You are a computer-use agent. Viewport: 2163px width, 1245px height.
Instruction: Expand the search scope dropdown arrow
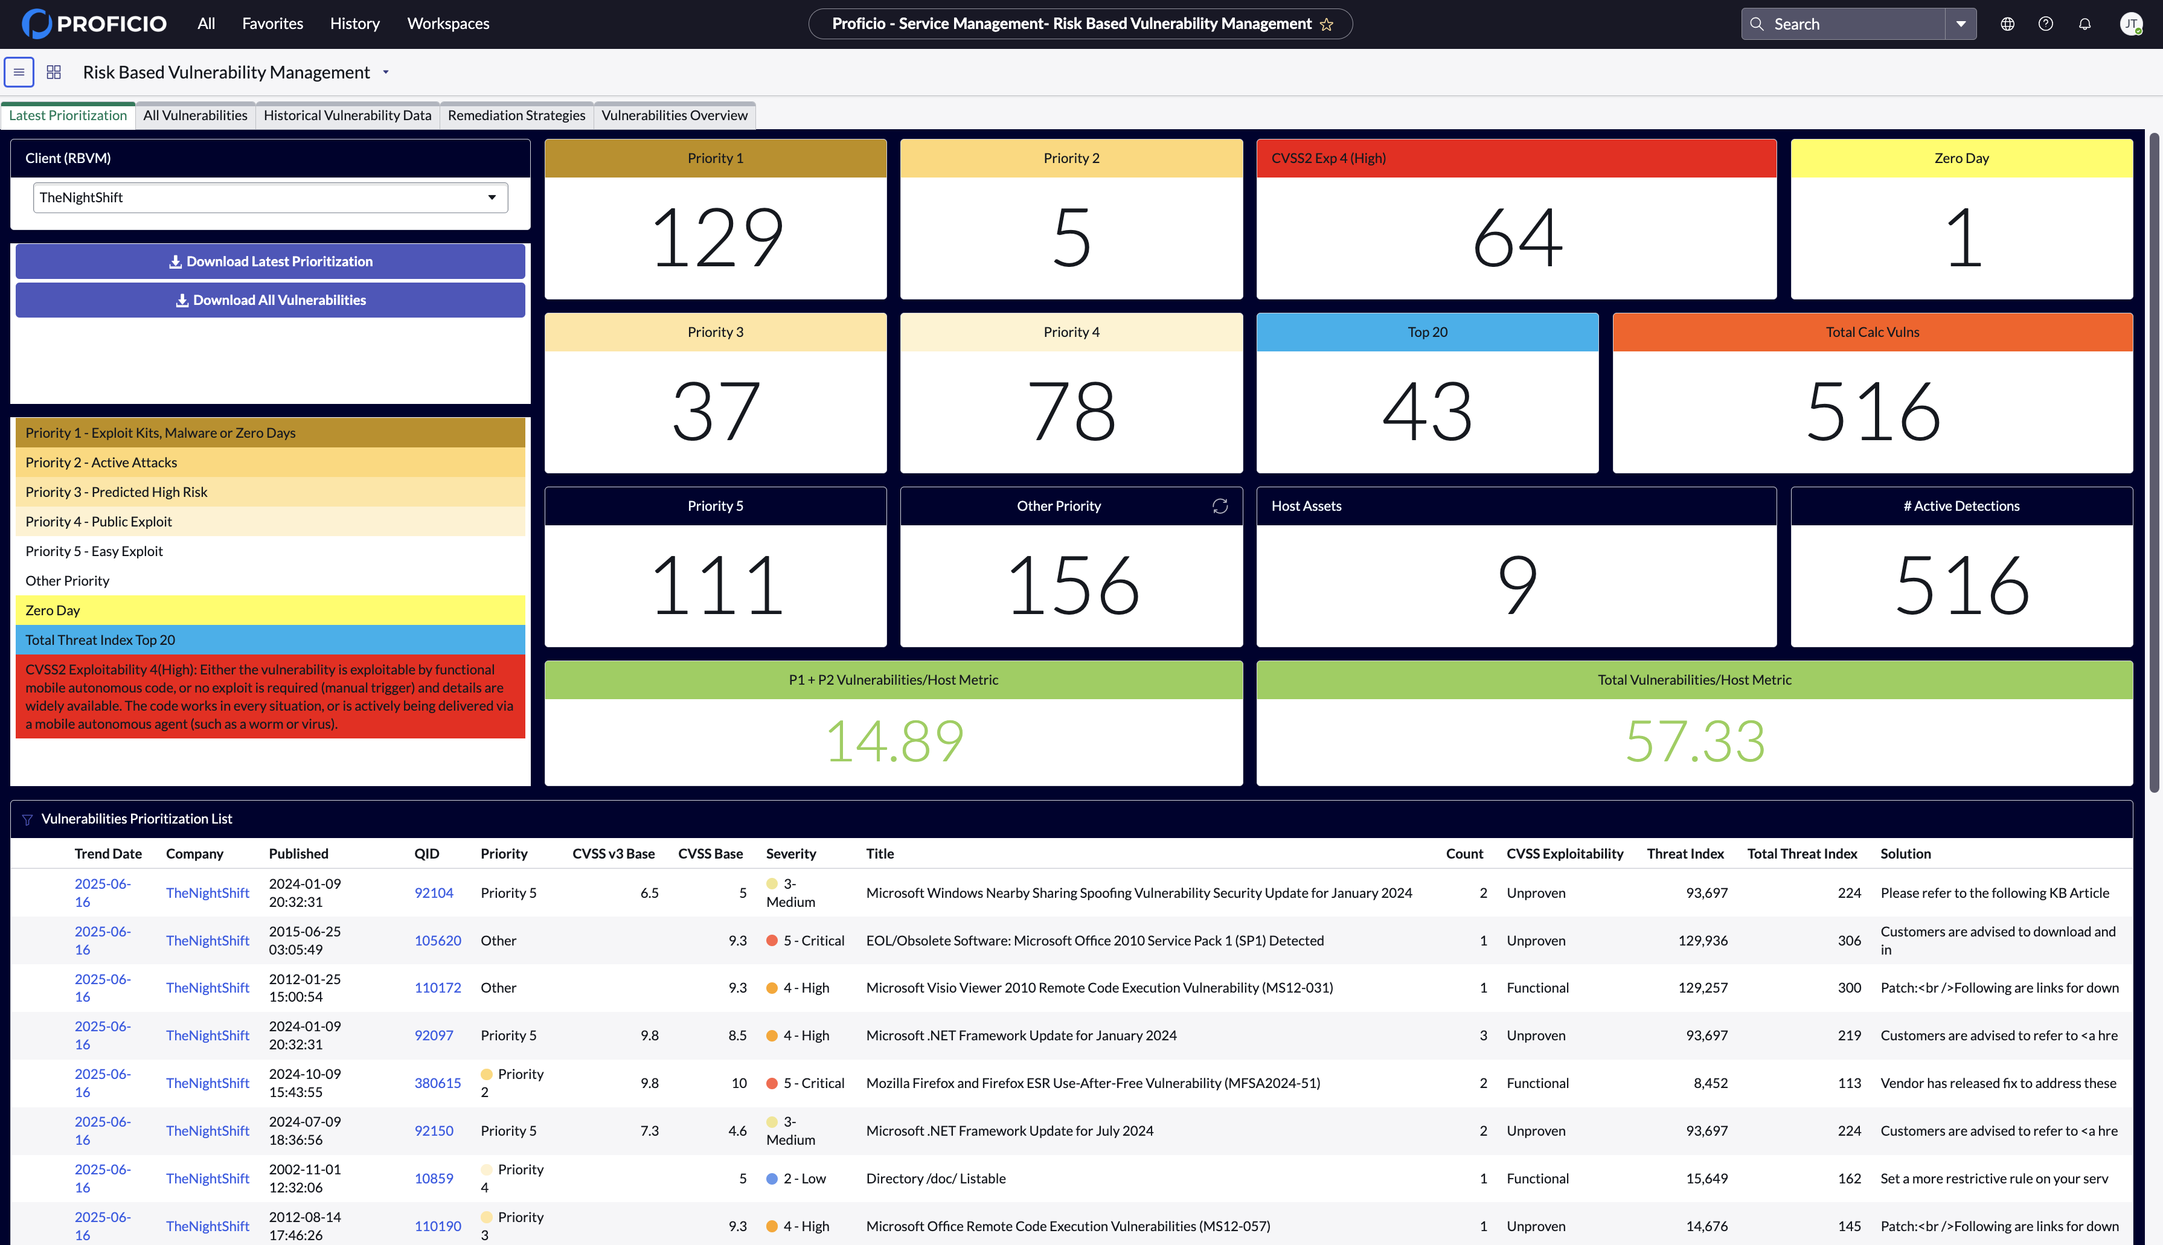coord(1960,24)
